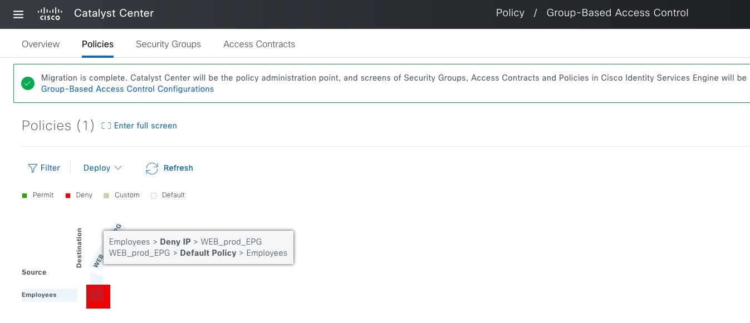This screenshot has width=750, height=323.
Task: Open Group-Based Access Control Configurations link
Action: click(128, 89)
